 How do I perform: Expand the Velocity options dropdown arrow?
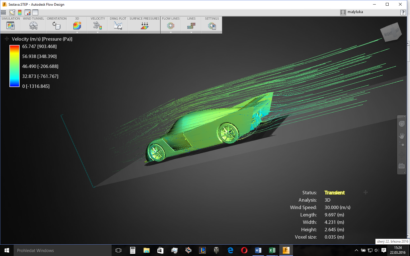pyautogui.click(x=98, y=32)
